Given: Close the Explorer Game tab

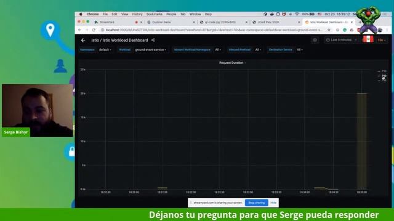Looking at the screenshot, I should [x=194, y=22].
